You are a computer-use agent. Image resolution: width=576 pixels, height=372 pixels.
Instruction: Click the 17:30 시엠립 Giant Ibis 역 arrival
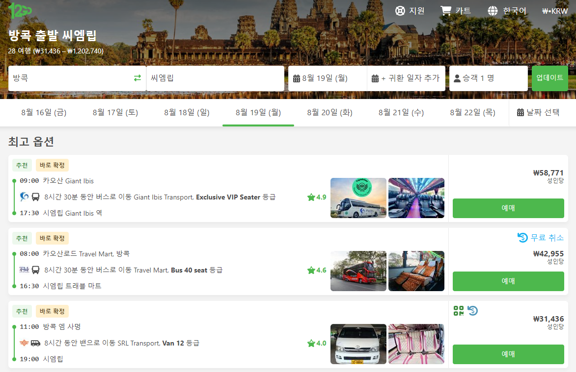point(61,213)
